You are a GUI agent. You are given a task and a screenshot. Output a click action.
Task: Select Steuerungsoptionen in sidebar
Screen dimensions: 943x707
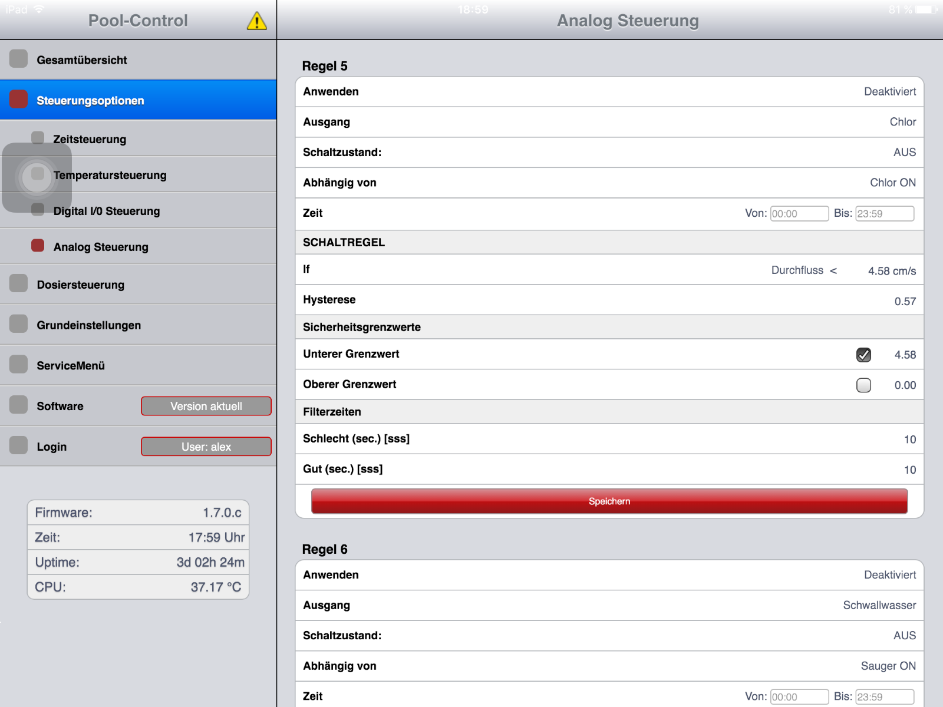[138, 100]
